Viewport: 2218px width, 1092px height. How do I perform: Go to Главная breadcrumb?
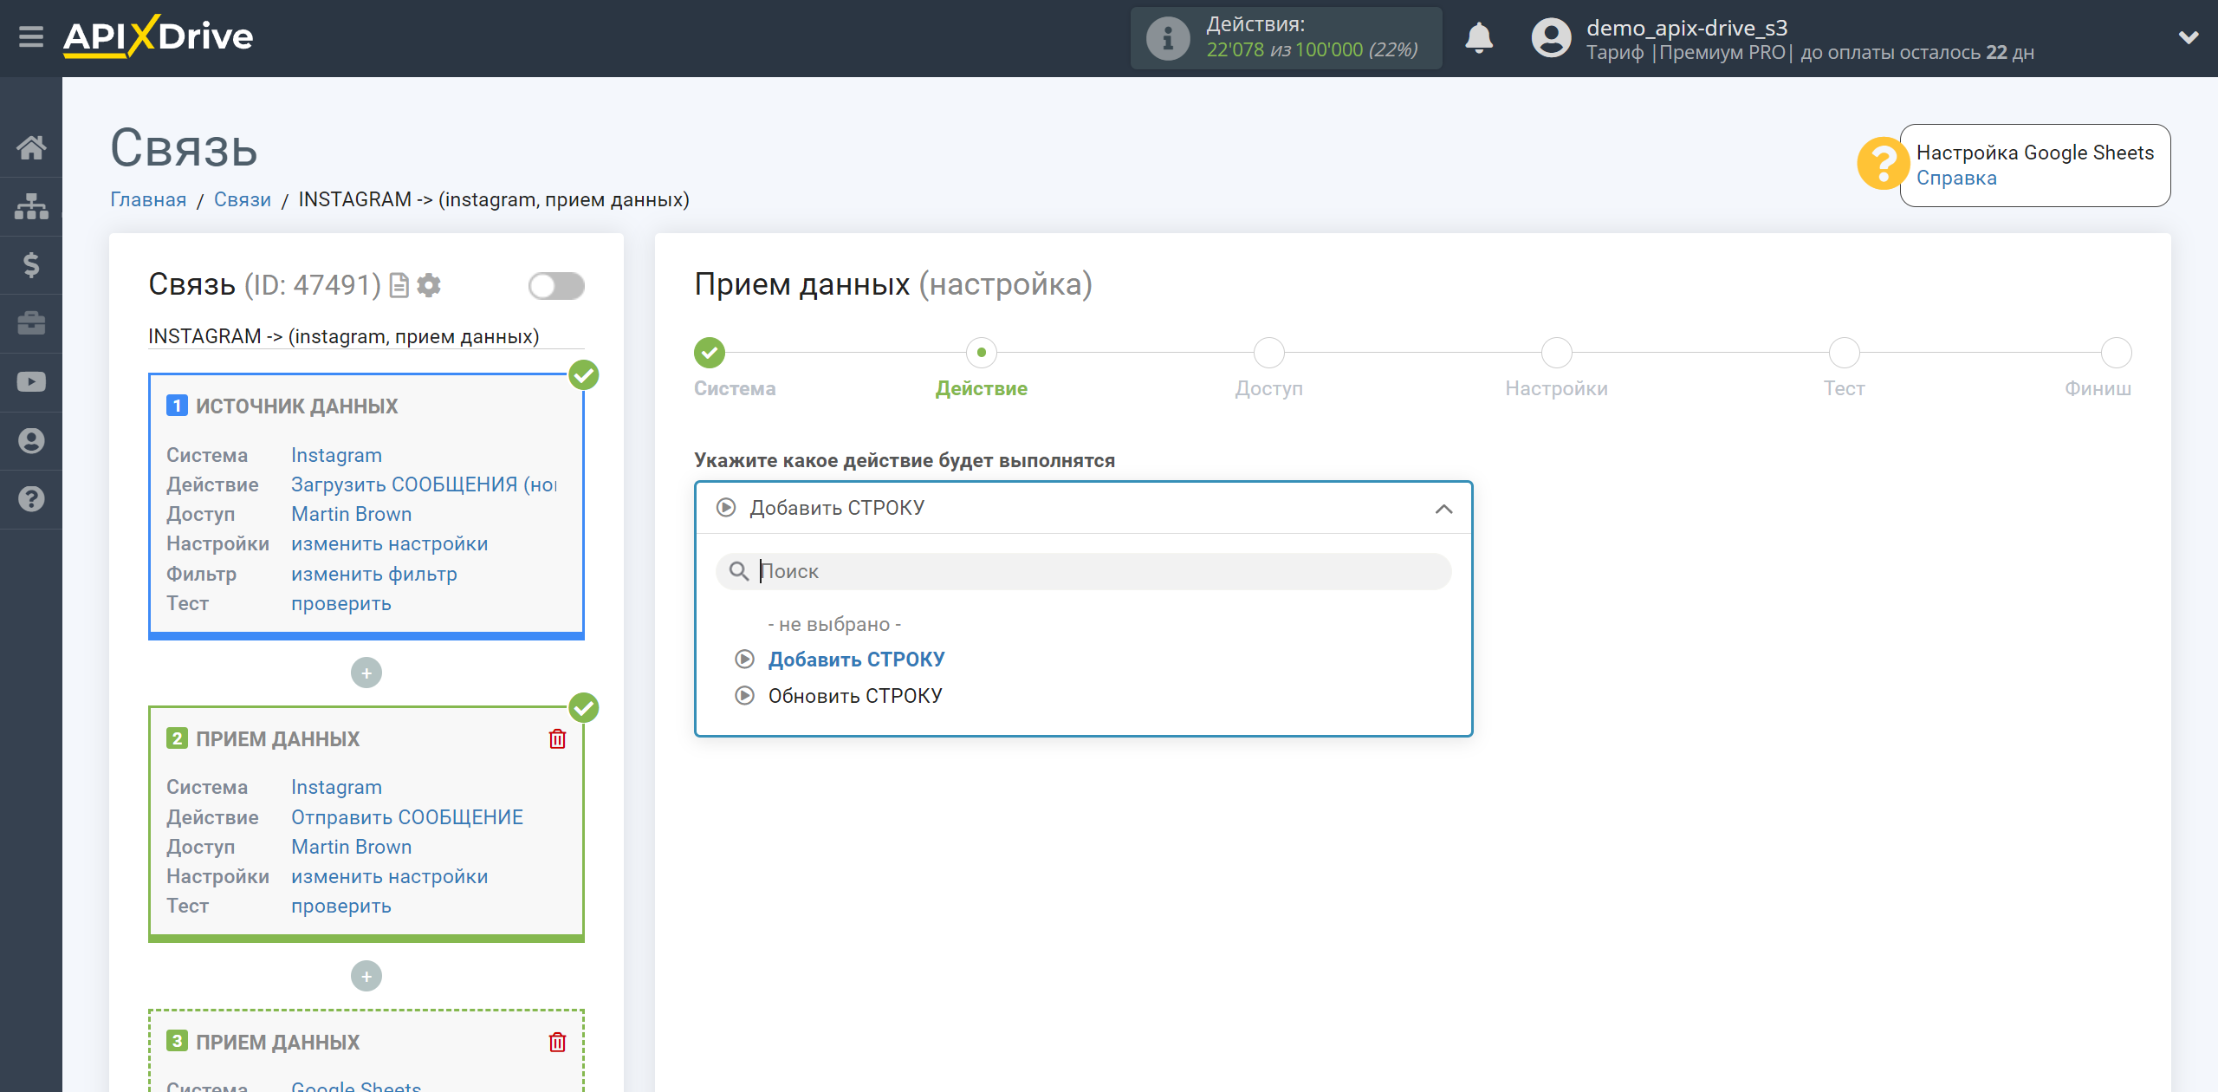coord(148,200)
